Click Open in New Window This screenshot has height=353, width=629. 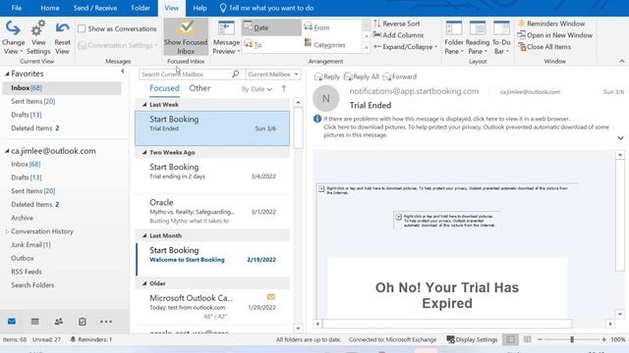tap(554, 35)
